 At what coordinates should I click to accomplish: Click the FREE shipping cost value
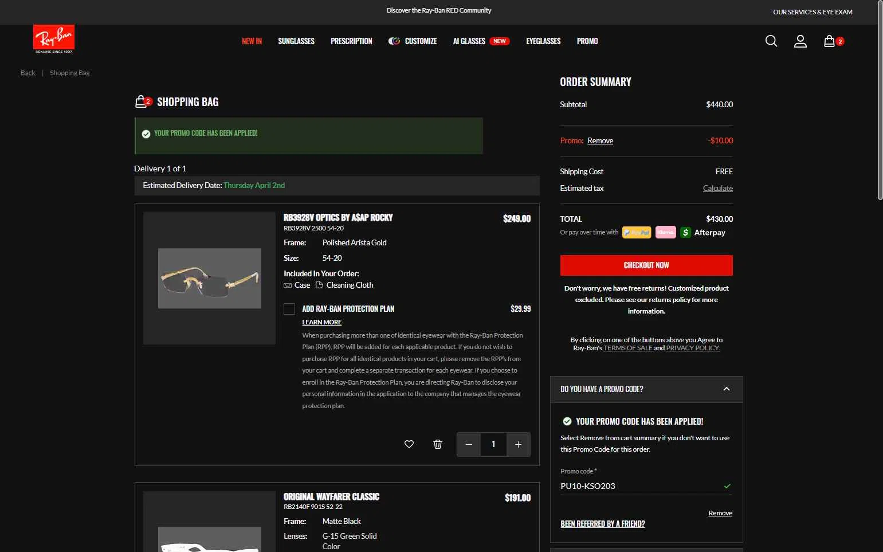click(724, 172)
